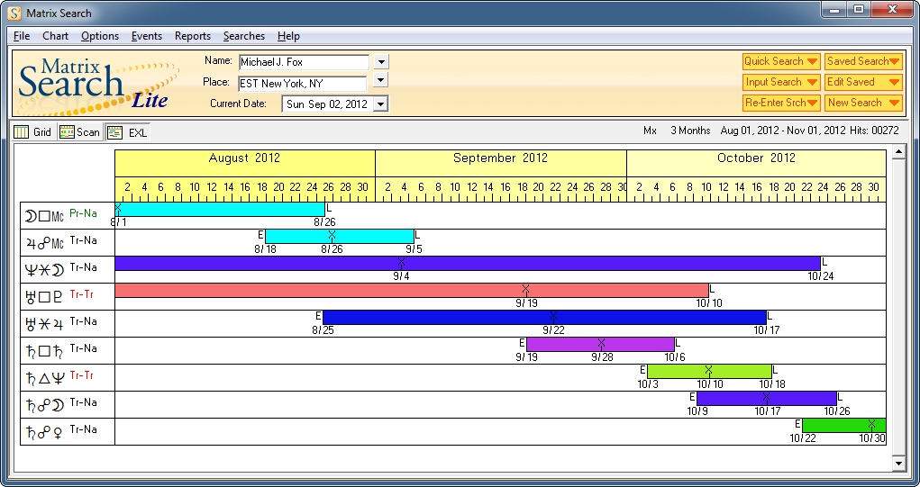
Task: Switch to the Scan view tab
Action: 80,131
